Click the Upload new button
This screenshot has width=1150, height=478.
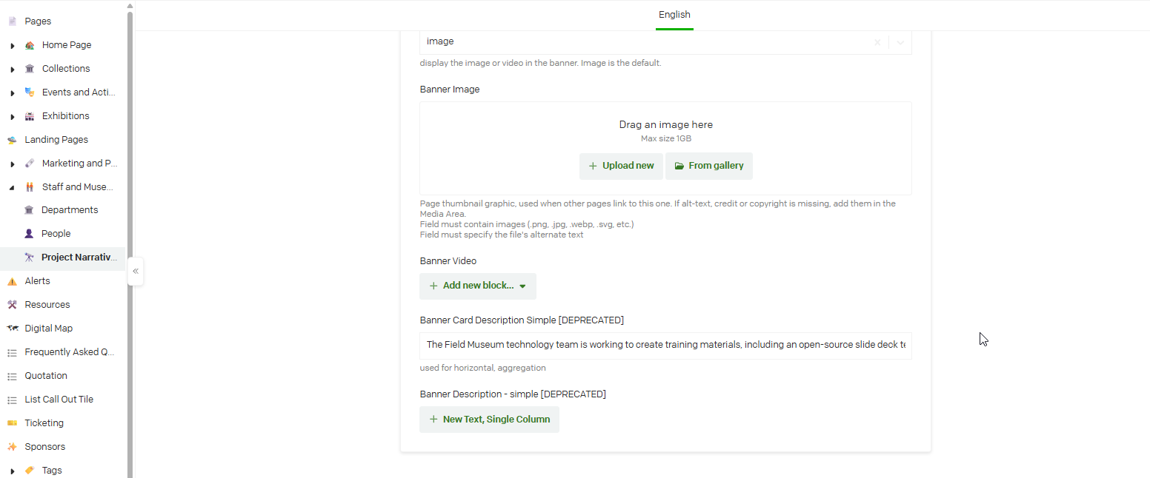click(621, 166)
